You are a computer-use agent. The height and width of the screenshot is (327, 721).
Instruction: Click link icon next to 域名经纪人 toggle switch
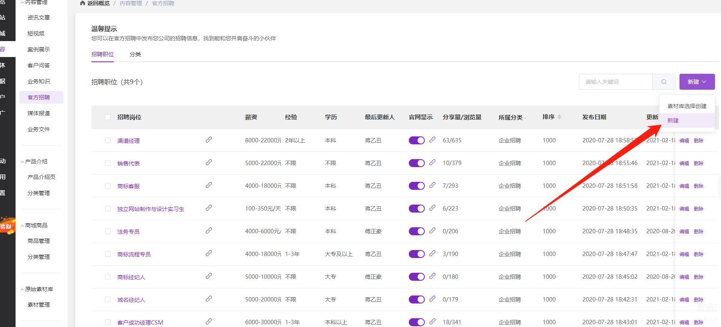(432, 299)
